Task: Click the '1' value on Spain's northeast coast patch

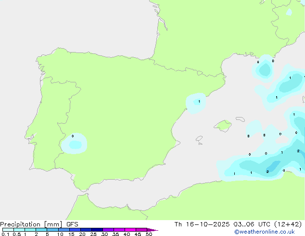Action: coord(199,102)
